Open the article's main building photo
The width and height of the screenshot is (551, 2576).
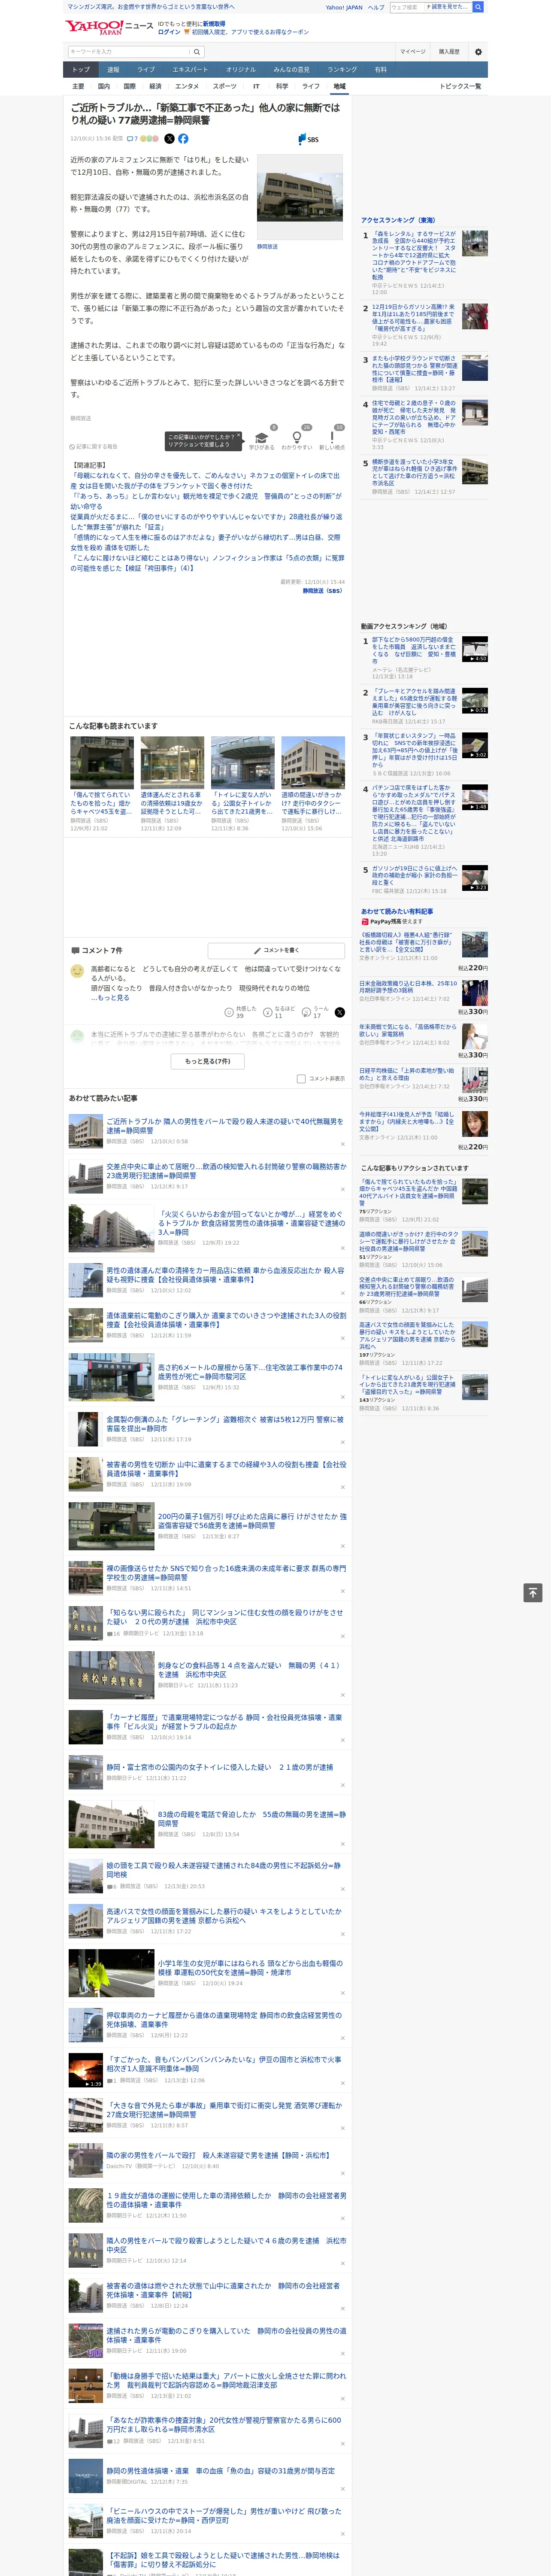click(300, 196)
